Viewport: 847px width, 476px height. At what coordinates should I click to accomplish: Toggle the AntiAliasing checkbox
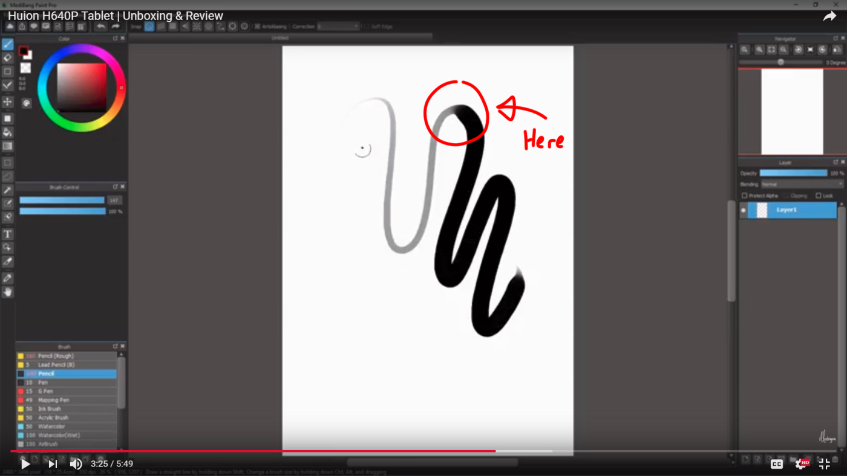[x=257, y=27]
